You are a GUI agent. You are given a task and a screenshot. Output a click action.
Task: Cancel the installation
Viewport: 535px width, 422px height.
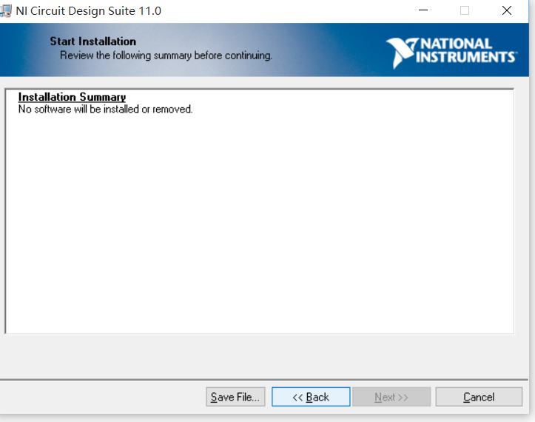(479, 397)
